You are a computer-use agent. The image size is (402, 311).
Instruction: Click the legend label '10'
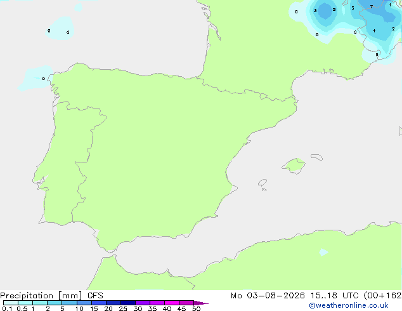click(x=79, y=308)
